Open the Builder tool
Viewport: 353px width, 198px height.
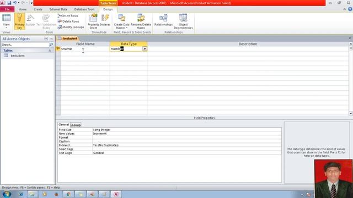pos(30,20)
